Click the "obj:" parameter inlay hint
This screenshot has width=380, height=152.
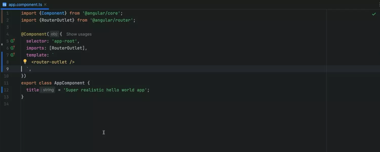[54, 34]
